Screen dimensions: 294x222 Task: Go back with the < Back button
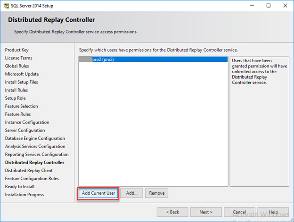(172, 212)
